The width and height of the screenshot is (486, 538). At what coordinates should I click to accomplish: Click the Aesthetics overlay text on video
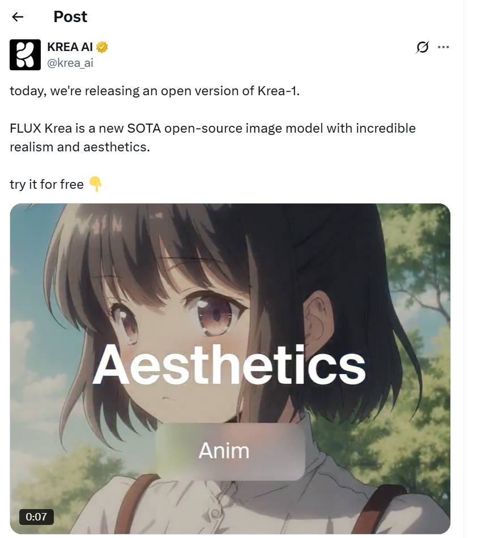[x=229, y=365]
